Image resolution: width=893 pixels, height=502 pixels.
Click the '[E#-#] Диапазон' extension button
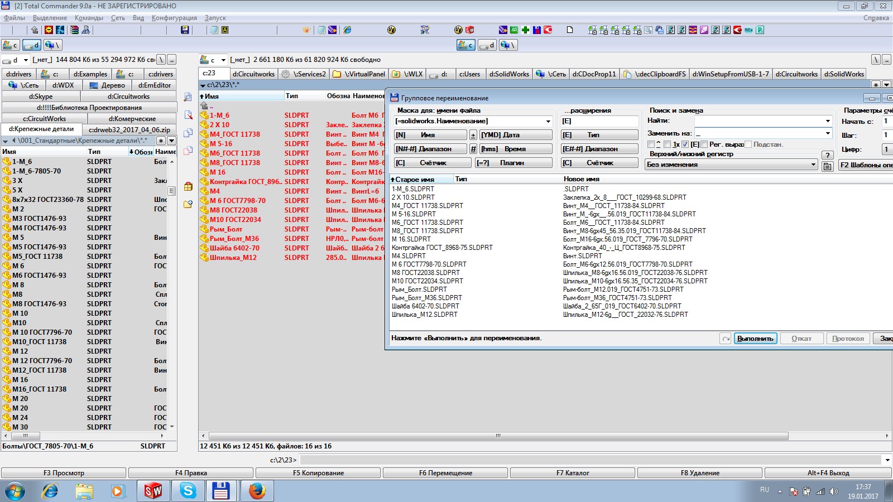[x=599, y=149]
